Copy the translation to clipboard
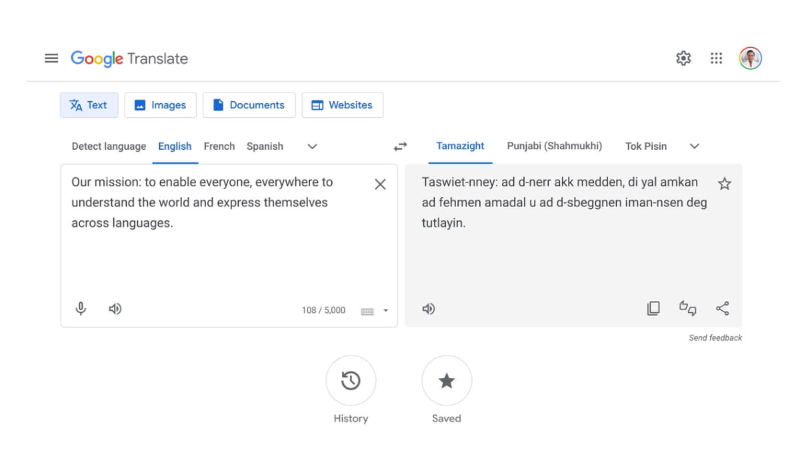Screen dimensions: 800x450 coord(653,308)
